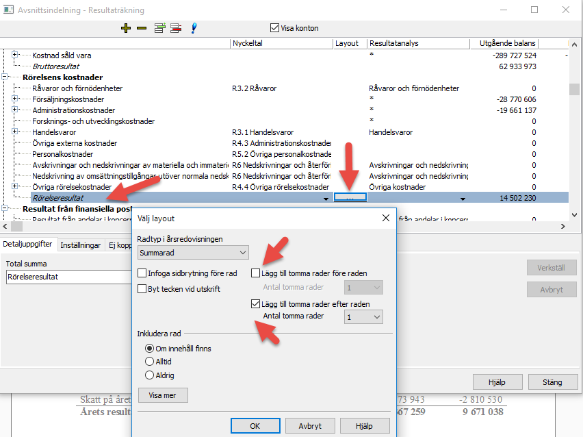Choose the Aldrig radio option
This screenshot has width=583, height=437.
(149, 375)
